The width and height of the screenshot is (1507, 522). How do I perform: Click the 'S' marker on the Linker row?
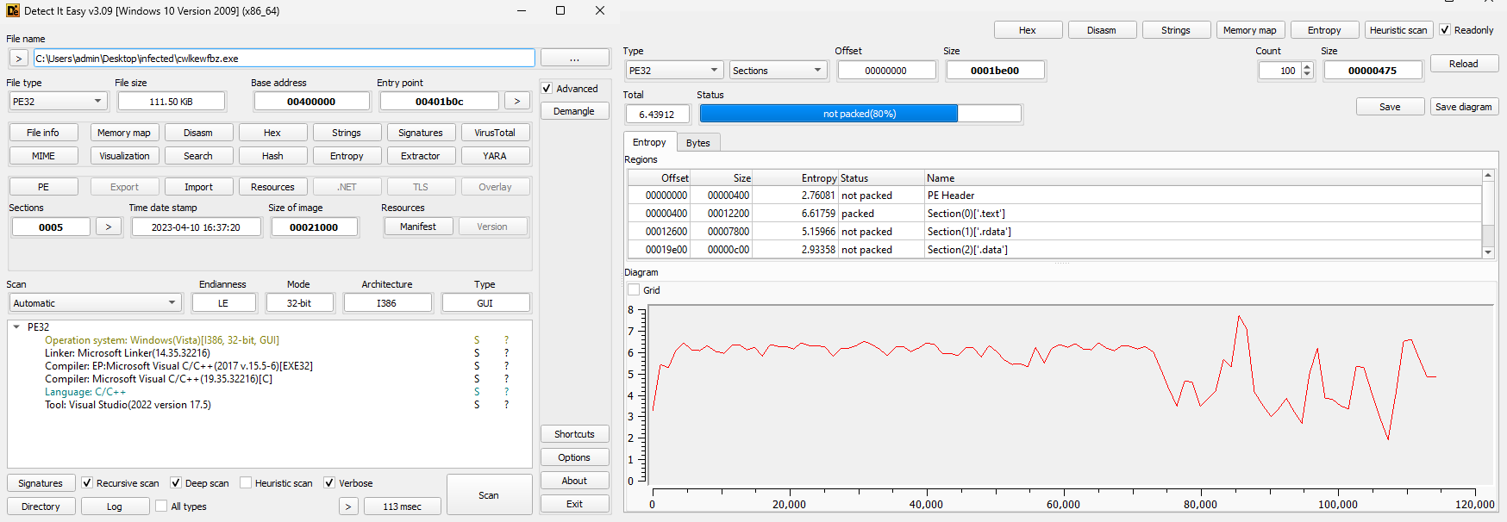(477, 353)
